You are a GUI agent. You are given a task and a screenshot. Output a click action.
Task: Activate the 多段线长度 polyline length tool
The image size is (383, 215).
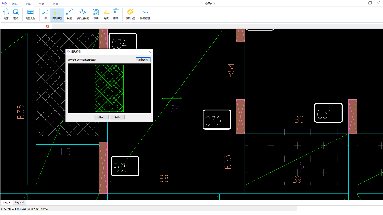pos(82,14)
